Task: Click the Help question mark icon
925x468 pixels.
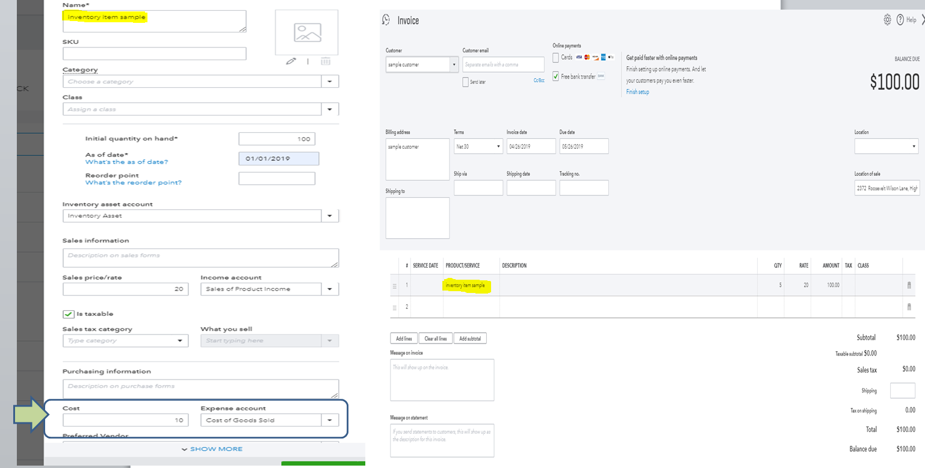Action: coord(900,20)
